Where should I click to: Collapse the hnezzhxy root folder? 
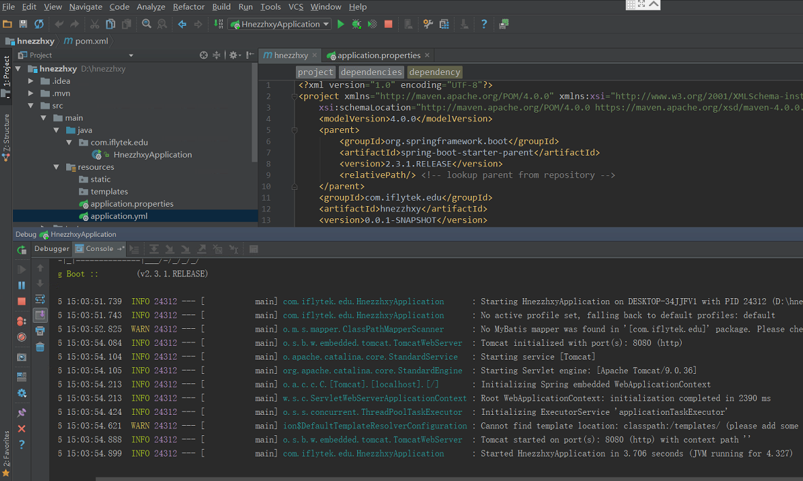[18, 69]
